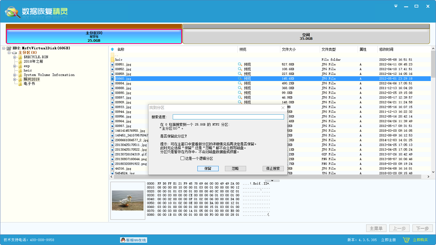436x245 pixels.
Task: Click the shopping cart 立即购买 icon
Action: pos(406,240)
